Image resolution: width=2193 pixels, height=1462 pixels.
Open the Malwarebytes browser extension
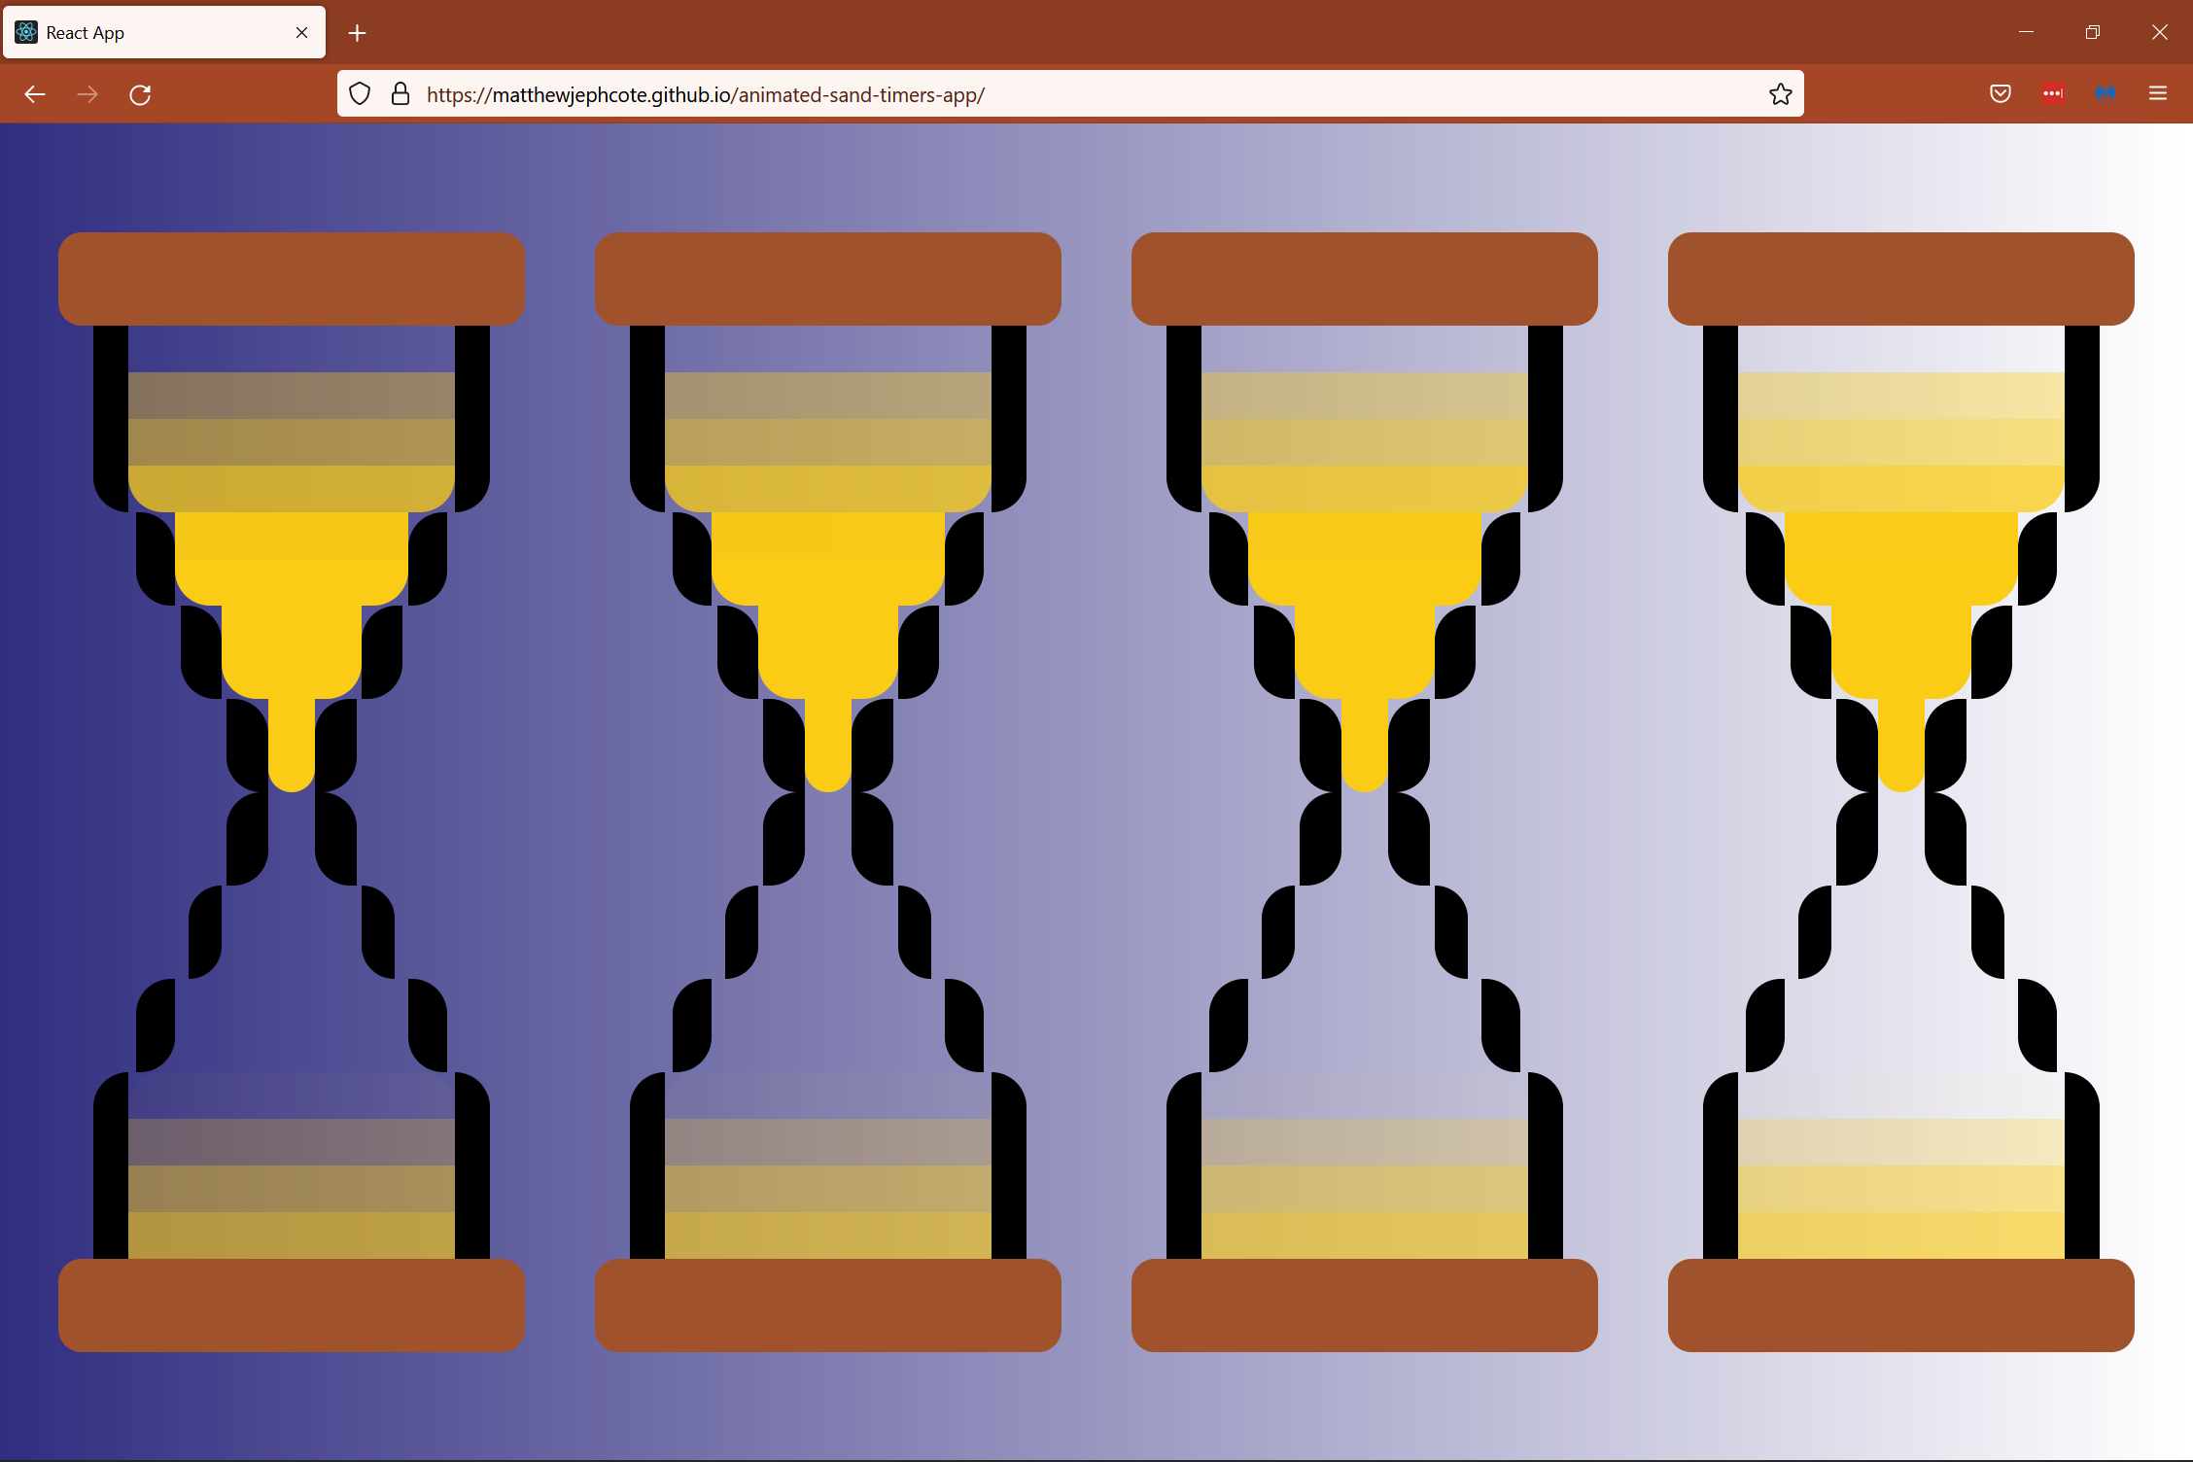point(2106,93)
